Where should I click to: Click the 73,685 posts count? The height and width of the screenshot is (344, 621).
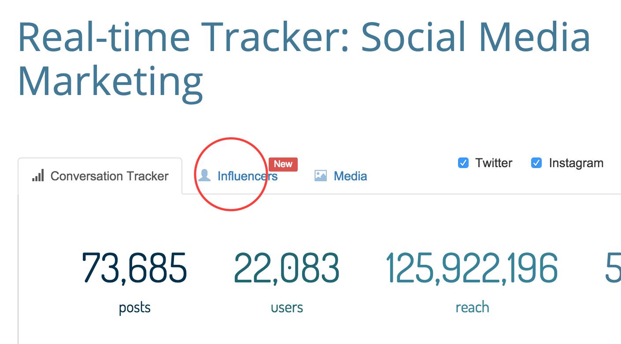click(x=135, y=268)
